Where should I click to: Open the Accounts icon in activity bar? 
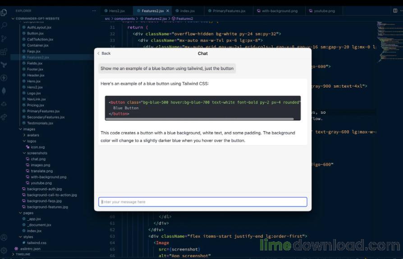[4, 237]
